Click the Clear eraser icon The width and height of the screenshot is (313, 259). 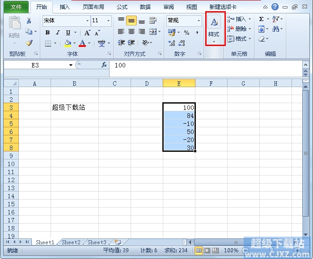click(262, 39)
